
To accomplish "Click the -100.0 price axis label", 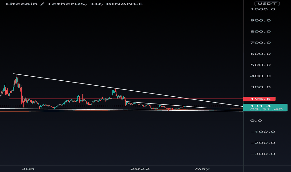I will (263, 132).
